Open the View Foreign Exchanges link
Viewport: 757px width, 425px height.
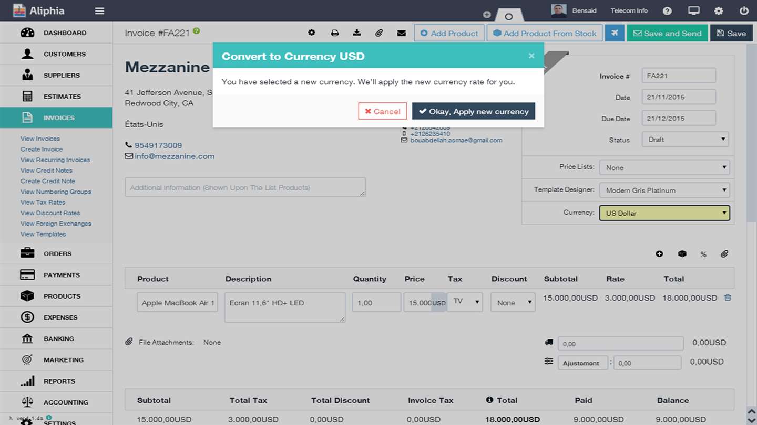click(56, 224)
